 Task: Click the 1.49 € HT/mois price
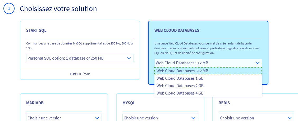(80, 74)
